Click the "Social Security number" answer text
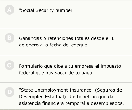 tap(47, 10)
